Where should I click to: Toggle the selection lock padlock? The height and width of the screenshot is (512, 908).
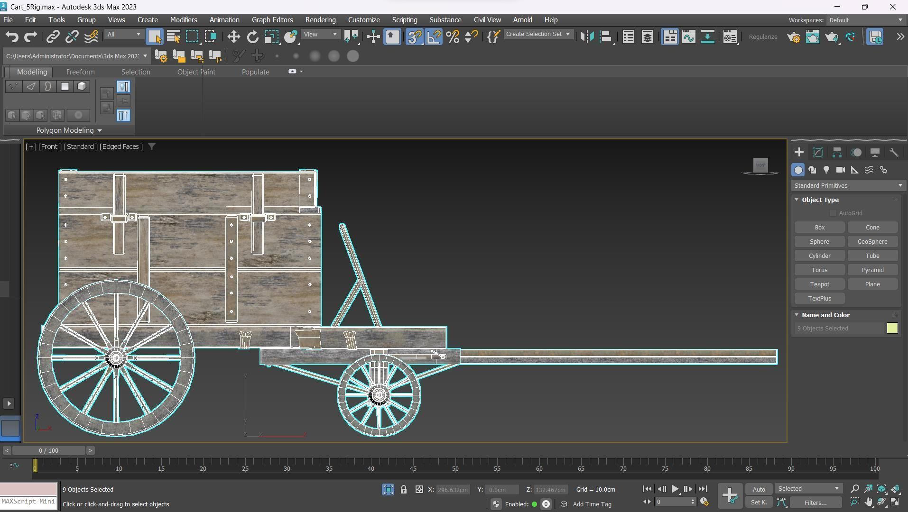pos(403,489)
